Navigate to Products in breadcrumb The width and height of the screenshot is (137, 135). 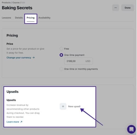(x=6, y=2)
